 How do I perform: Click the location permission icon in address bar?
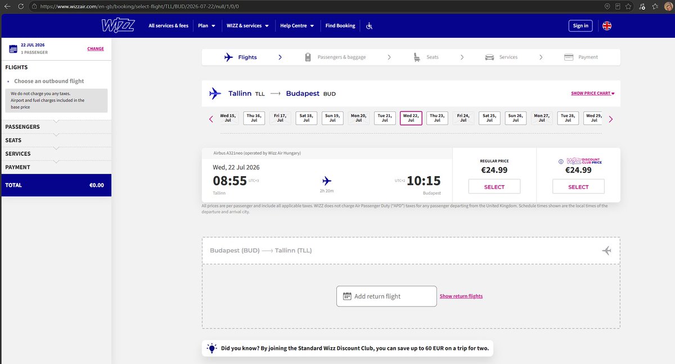pyautogui.click(x=607, y=6)
